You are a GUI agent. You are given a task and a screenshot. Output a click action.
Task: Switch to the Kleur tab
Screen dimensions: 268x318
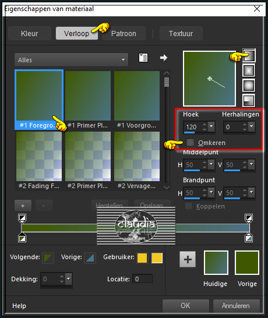click(x=30, y=33)
